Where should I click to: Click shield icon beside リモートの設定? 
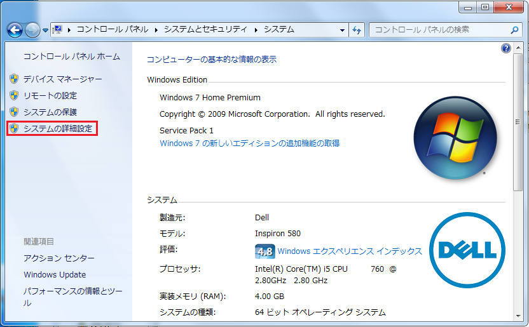pyautogui.click(x=14, y=95)
